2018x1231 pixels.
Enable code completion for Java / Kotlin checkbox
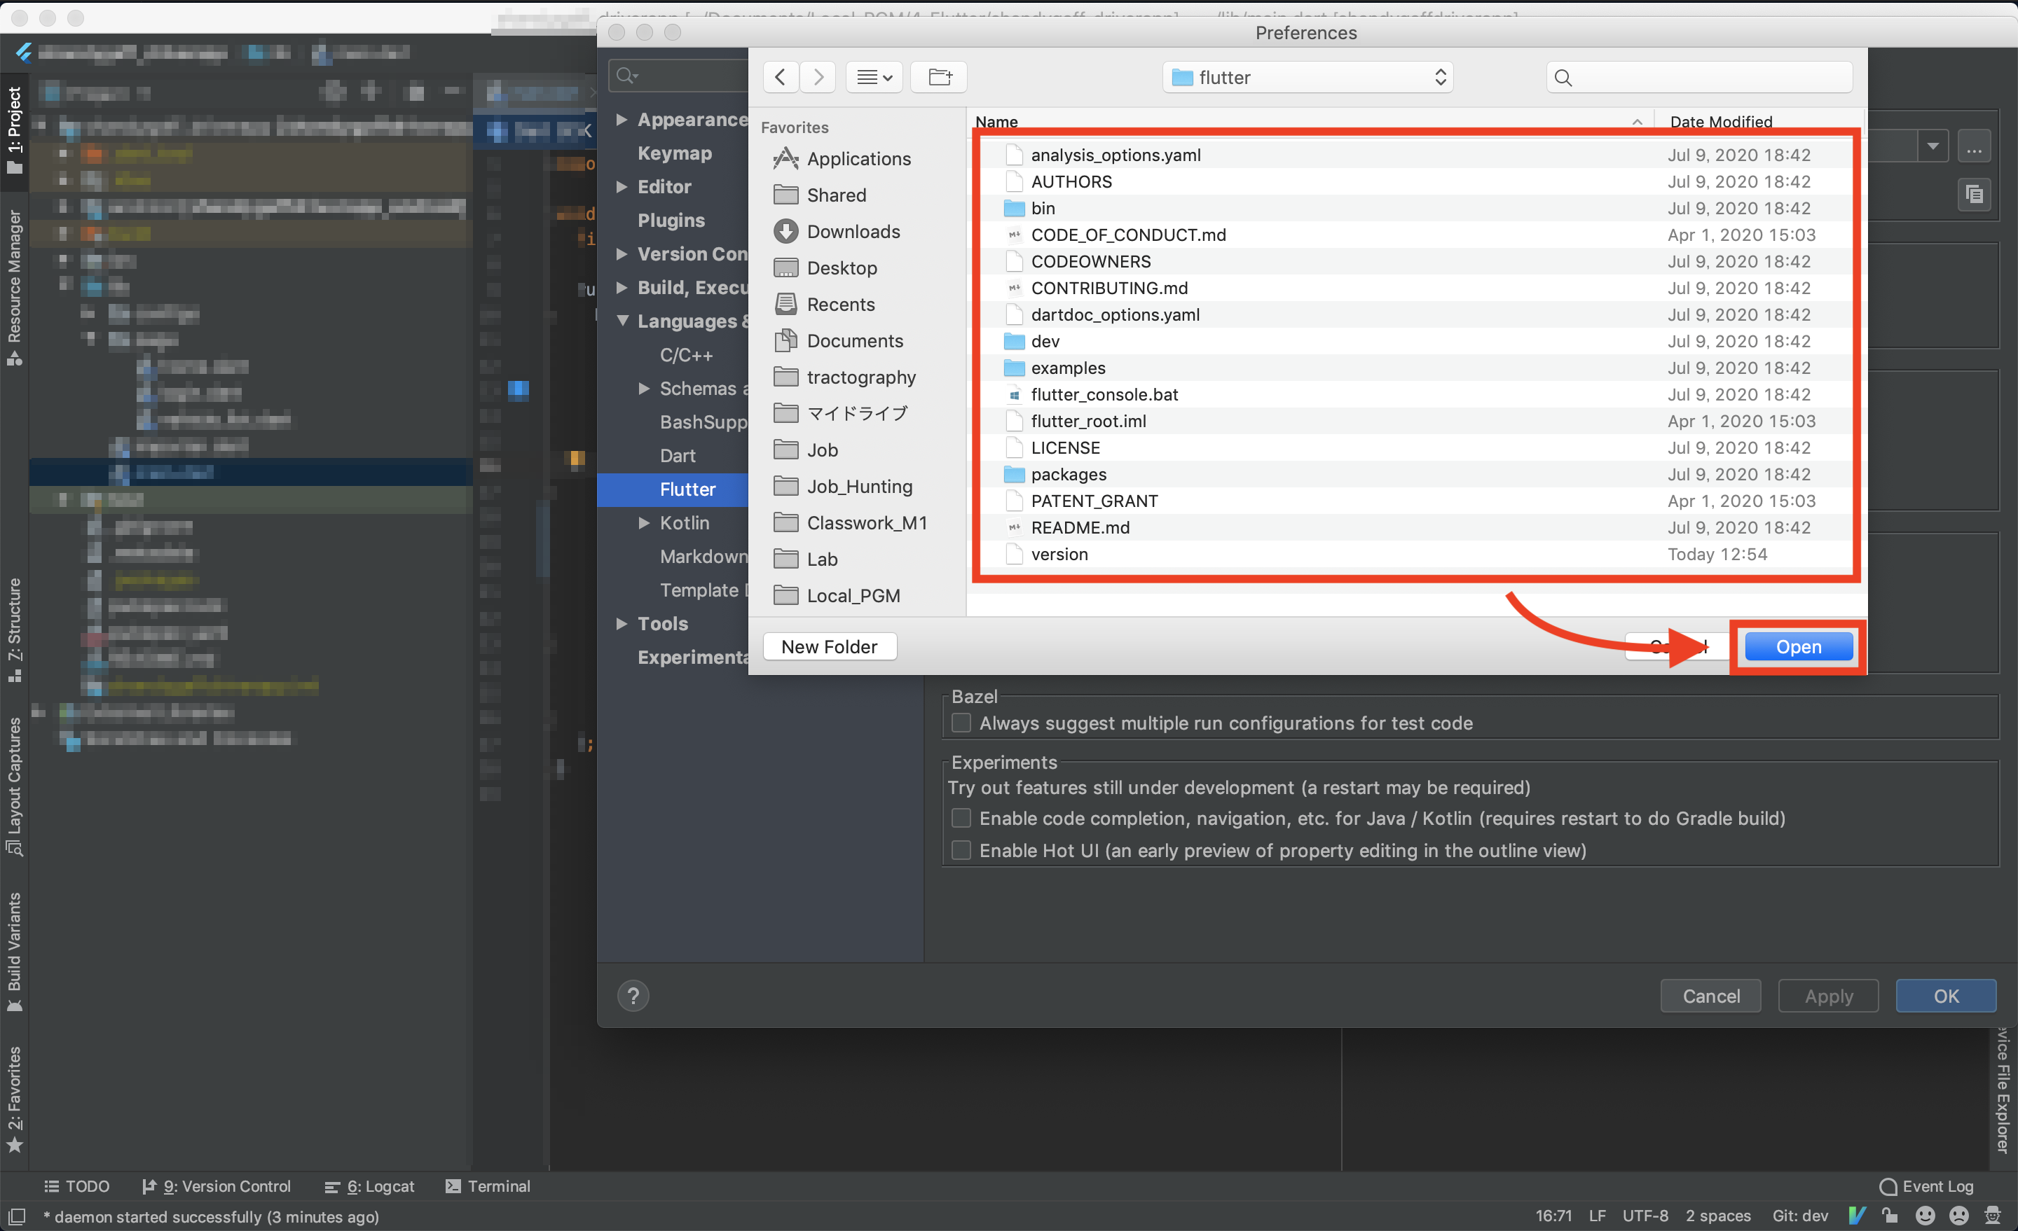961,818
